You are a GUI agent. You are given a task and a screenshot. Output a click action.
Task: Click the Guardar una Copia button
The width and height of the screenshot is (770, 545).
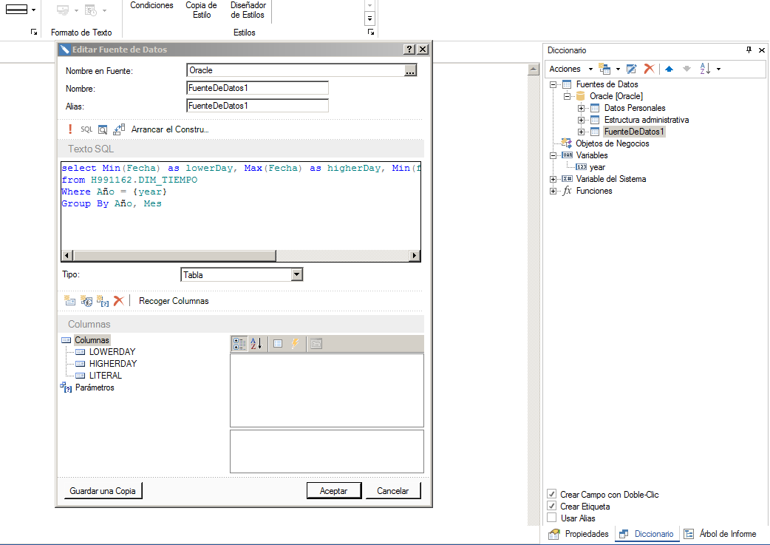point(103,490)
